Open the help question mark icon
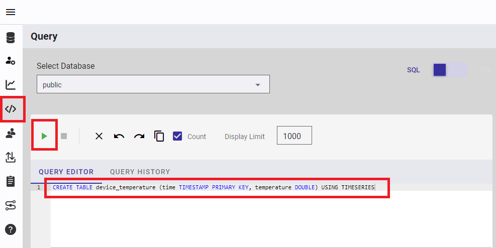Viewport: 496px width, 248px height. coord(11,229)
